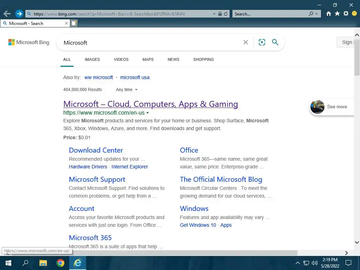
Task: Open the Get Windows 10 sublink
Action: click(198, 225)
